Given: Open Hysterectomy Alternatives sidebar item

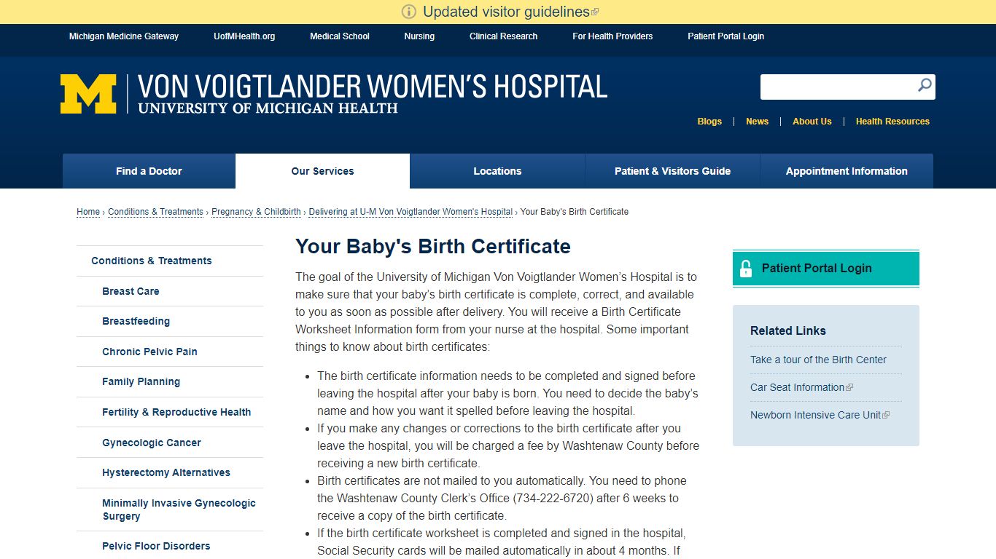Looking at the screenshot, I should click(x=166, y=472).
